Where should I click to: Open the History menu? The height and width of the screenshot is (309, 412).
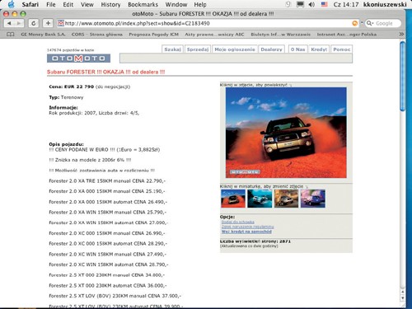tap(110, 5)
